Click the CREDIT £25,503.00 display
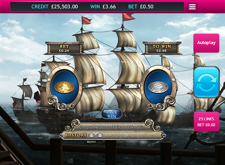The image size is (225, 165). (x=55, y=6)
